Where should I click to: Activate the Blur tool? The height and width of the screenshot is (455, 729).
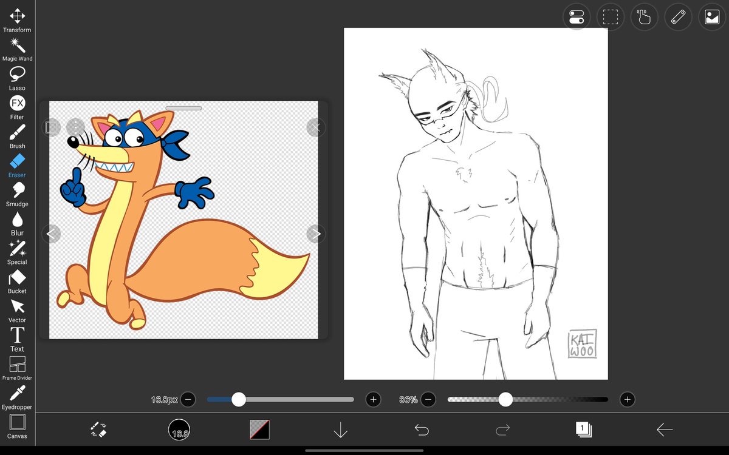[x=17, y=224]
